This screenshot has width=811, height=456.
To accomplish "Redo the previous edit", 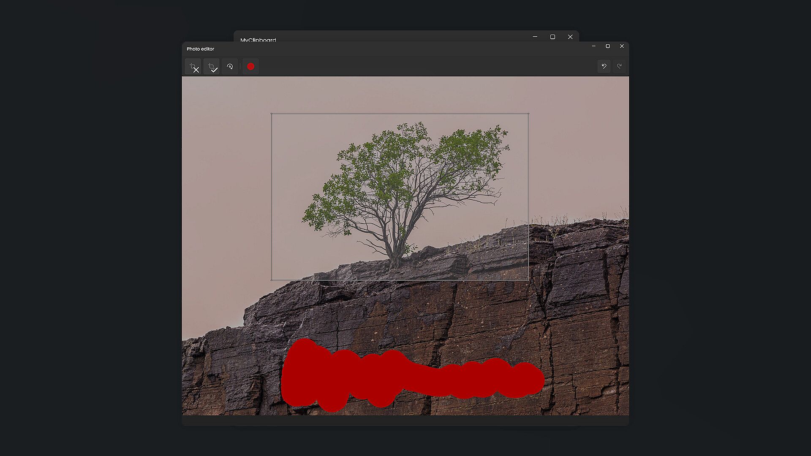I will [x=619, y=66].
